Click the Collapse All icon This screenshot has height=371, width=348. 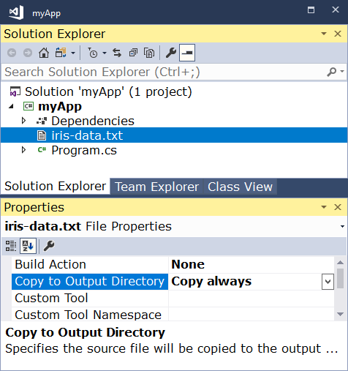(x=133, y=53)
